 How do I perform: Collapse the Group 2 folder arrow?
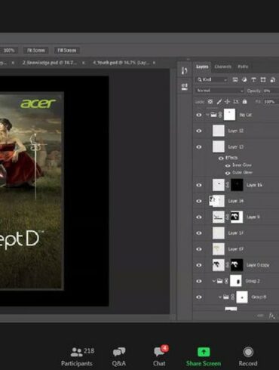point(213,281)
